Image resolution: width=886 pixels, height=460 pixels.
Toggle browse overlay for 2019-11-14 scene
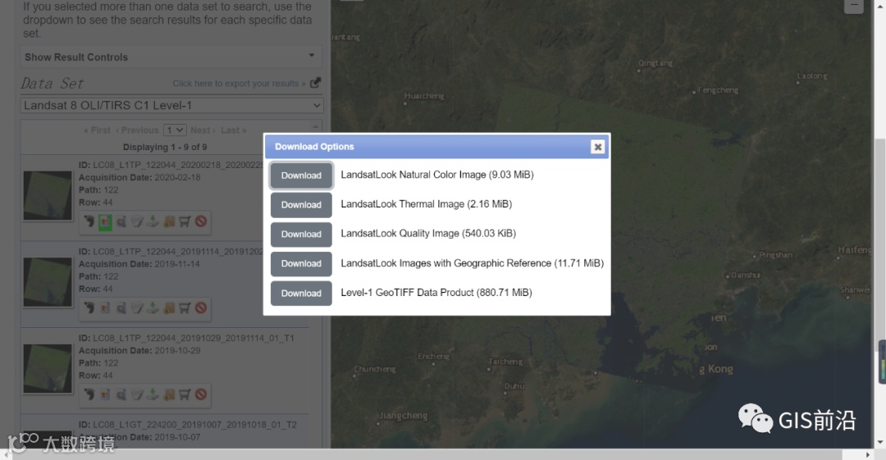coord(105,308)
